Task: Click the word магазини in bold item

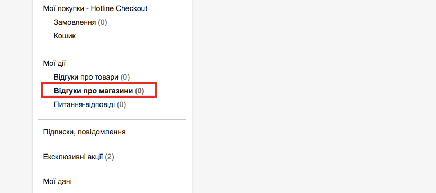Action: (116, 91)
